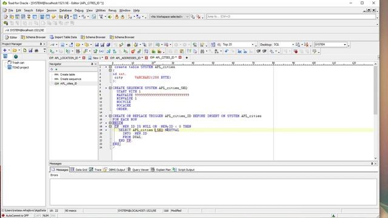Add a new editor tab with the plus icon

(x=187, y=58)
